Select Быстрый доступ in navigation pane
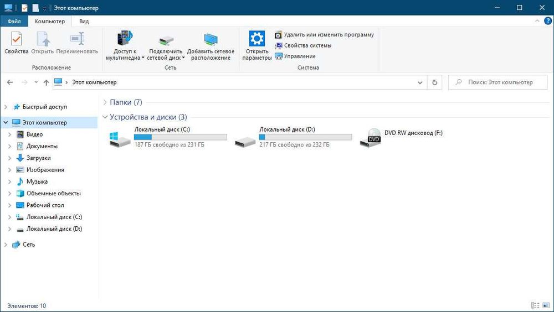The image size is (554, 312). coord(44,107)
